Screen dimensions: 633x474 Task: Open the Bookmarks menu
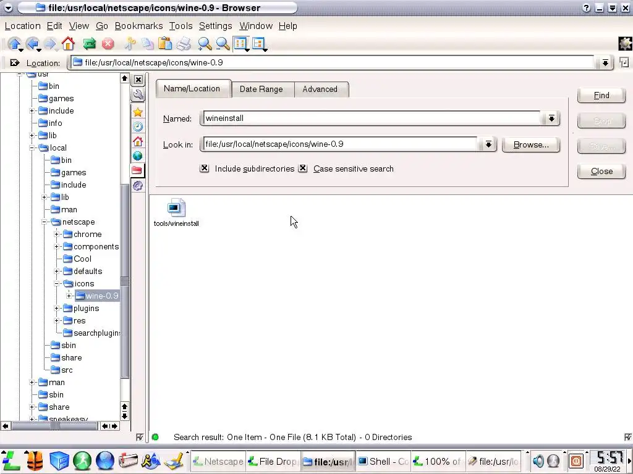tap(138, 26)
